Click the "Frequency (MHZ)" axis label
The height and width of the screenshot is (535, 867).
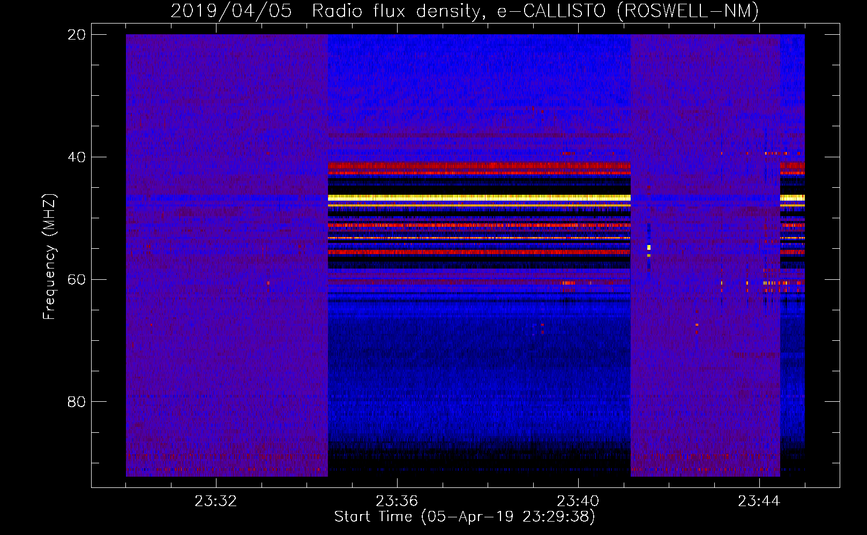coord(49,256)
